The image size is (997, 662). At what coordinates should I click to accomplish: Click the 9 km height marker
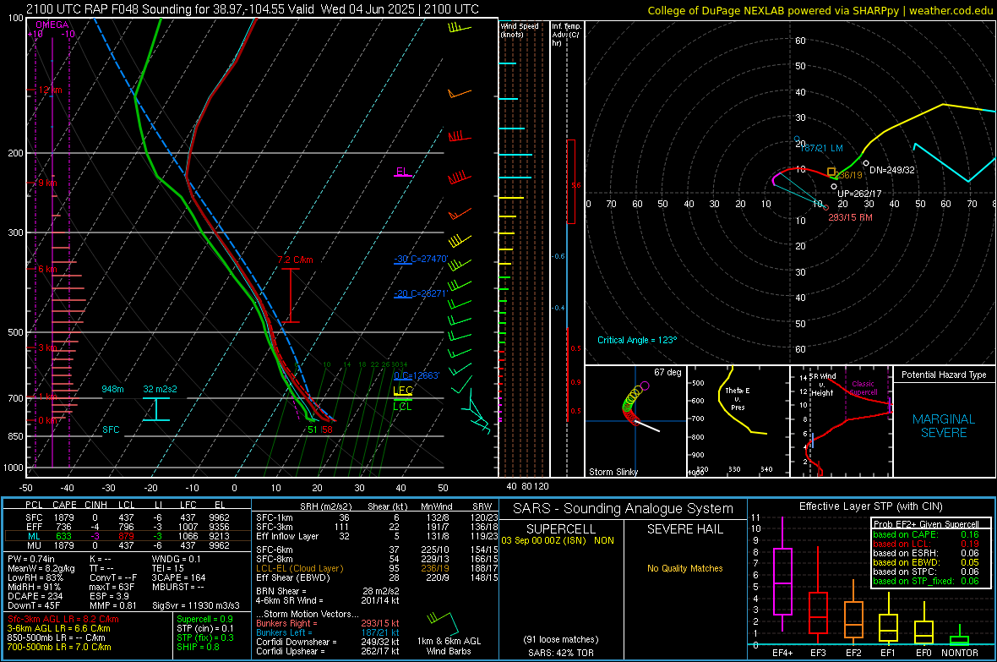47,183
